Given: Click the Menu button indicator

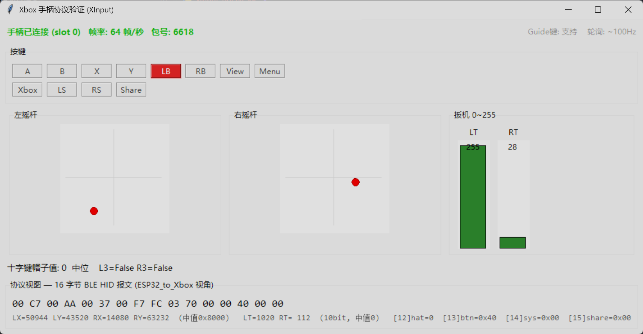Looking at the screenshot, I should click(270, 71).
